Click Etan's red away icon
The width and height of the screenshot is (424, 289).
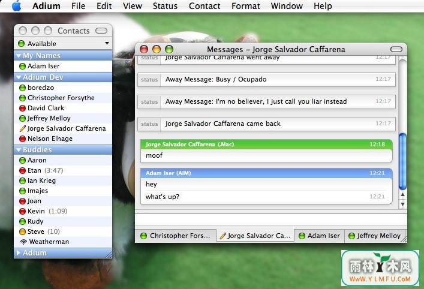click(22, 171)
